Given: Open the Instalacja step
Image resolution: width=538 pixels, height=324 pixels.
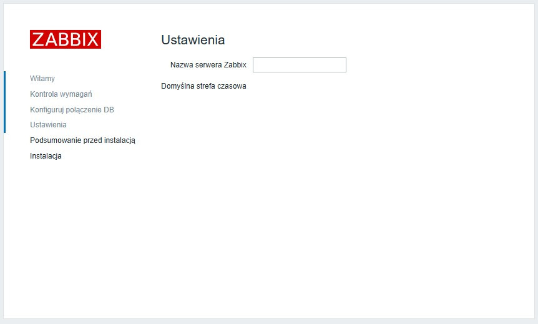Looking at the screenshot, I should 46,156.
